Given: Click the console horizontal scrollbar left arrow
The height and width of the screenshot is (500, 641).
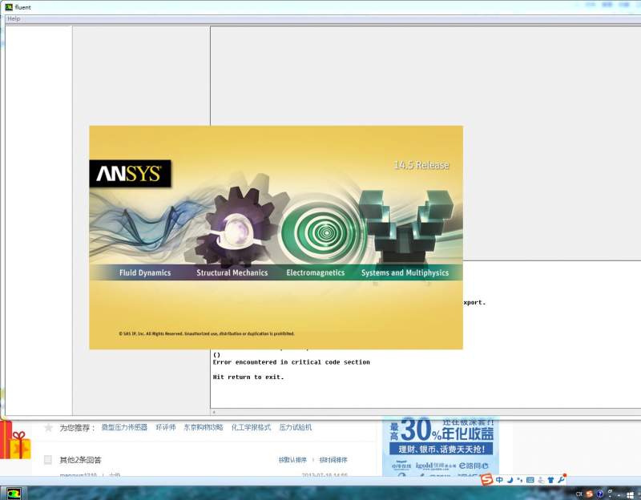Looking at the screenshot, I should tap(214, 412).
